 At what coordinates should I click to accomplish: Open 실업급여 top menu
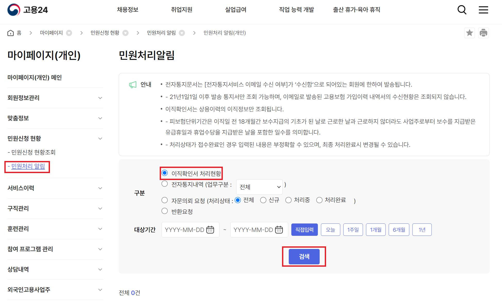tap(236, 10)
